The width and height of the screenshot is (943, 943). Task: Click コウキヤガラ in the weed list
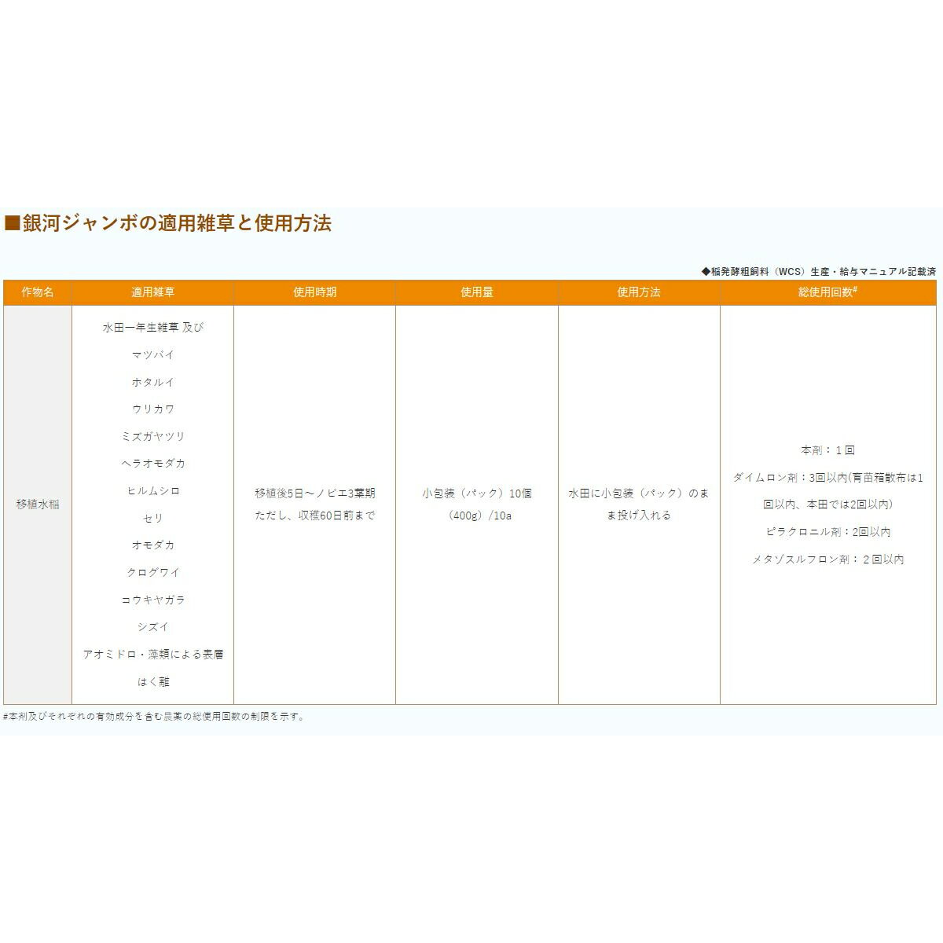pos(153,600)
